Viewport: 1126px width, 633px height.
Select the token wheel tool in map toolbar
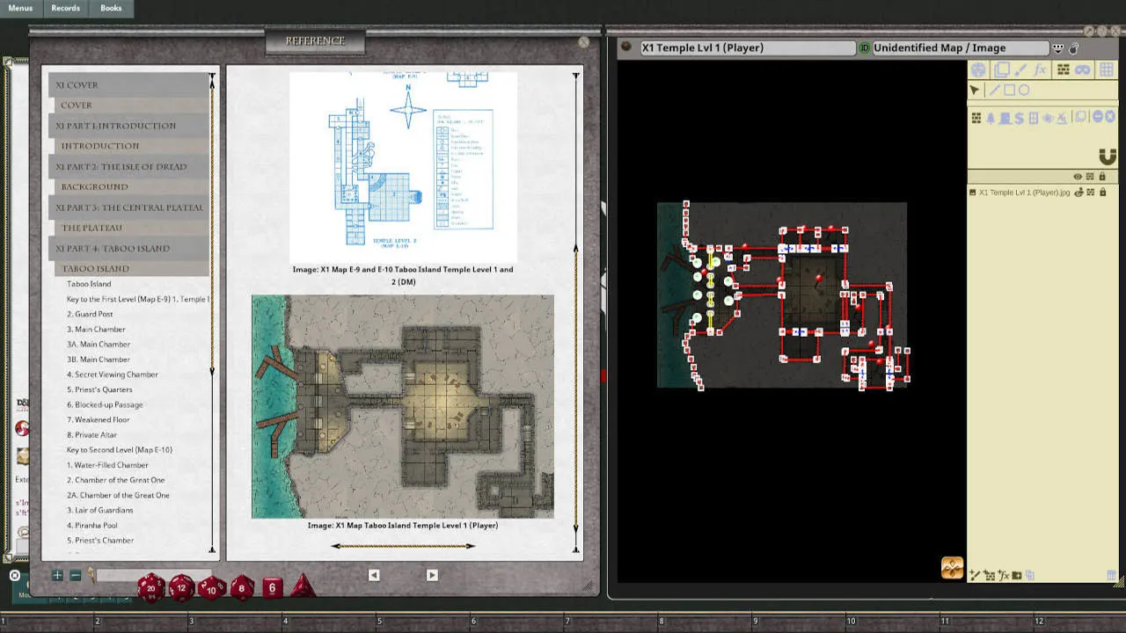tap(978, 69)
